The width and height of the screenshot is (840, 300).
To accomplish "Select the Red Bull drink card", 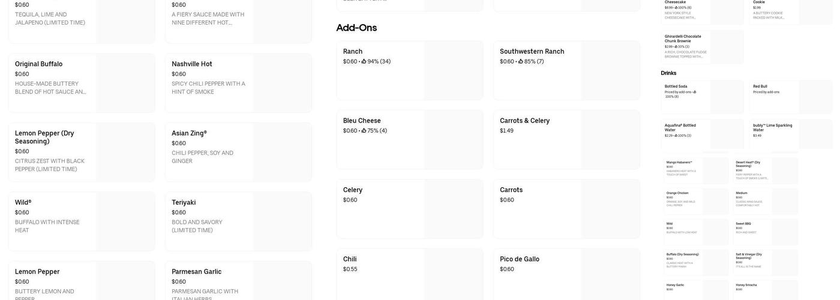I will 790,97.
